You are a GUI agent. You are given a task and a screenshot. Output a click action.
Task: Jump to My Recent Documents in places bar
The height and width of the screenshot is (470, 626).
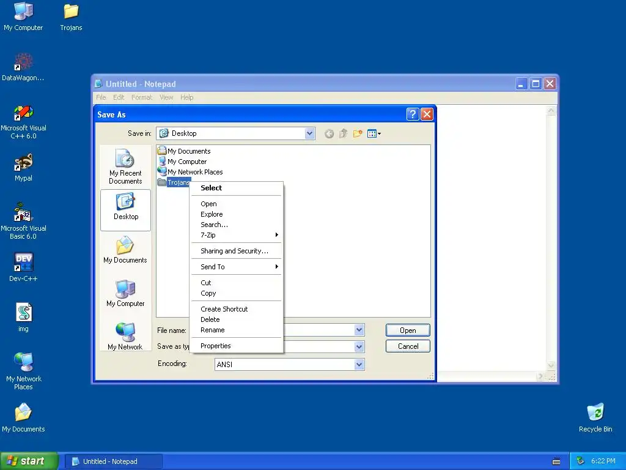[x=125, y=166]
